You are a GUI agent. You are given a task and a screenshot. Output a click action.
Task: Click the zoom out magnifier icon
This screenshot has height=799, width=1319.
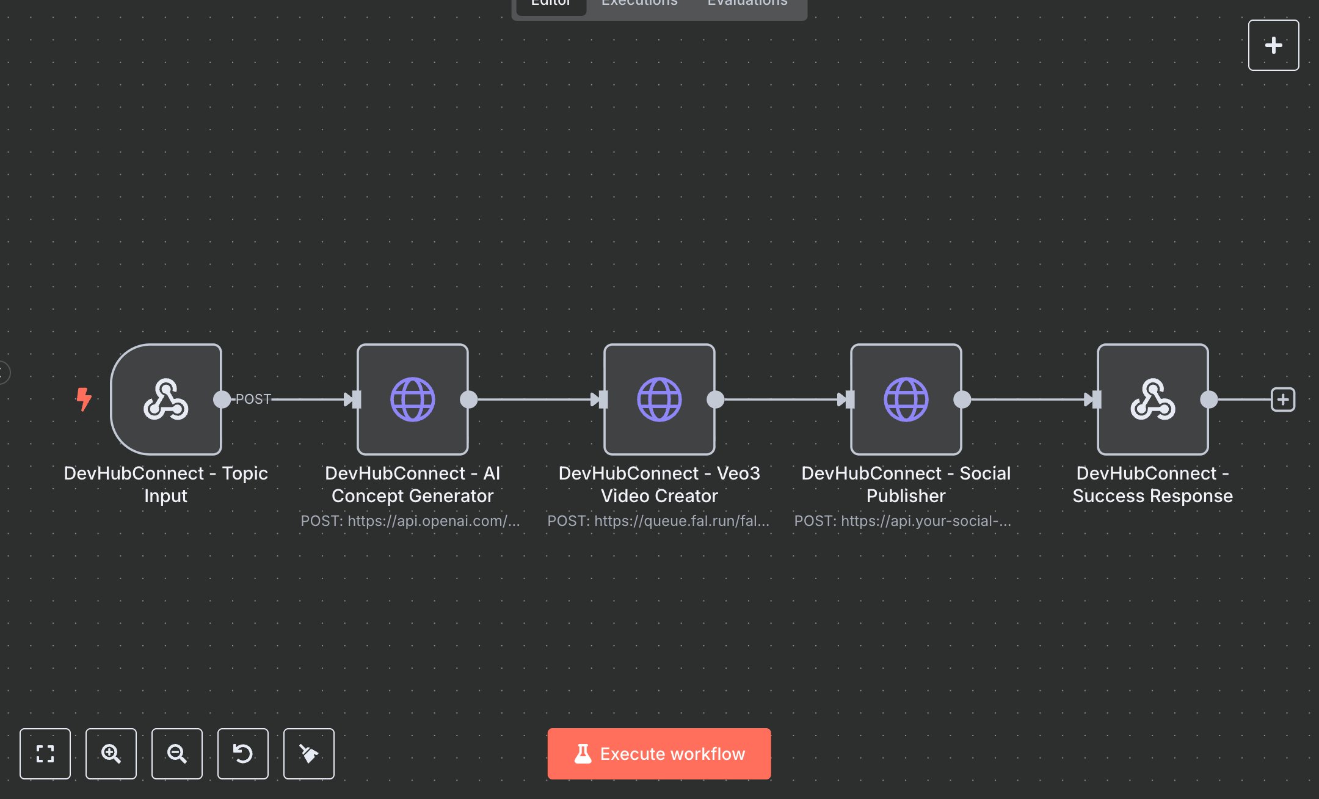177,754
